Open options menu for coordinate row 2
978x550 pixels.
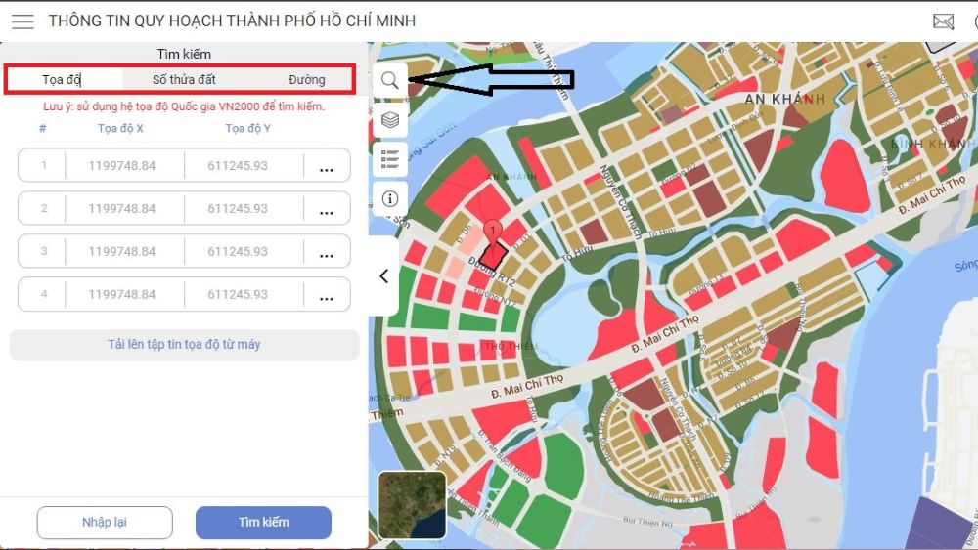click(x=327, y=210)
